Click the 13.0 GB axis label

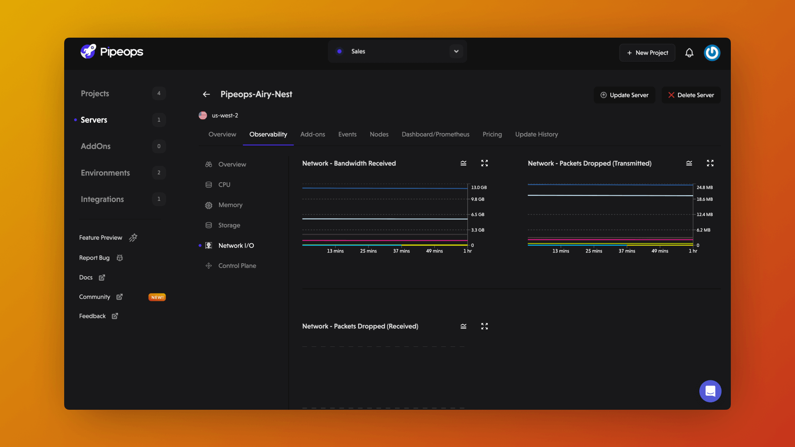479,187
